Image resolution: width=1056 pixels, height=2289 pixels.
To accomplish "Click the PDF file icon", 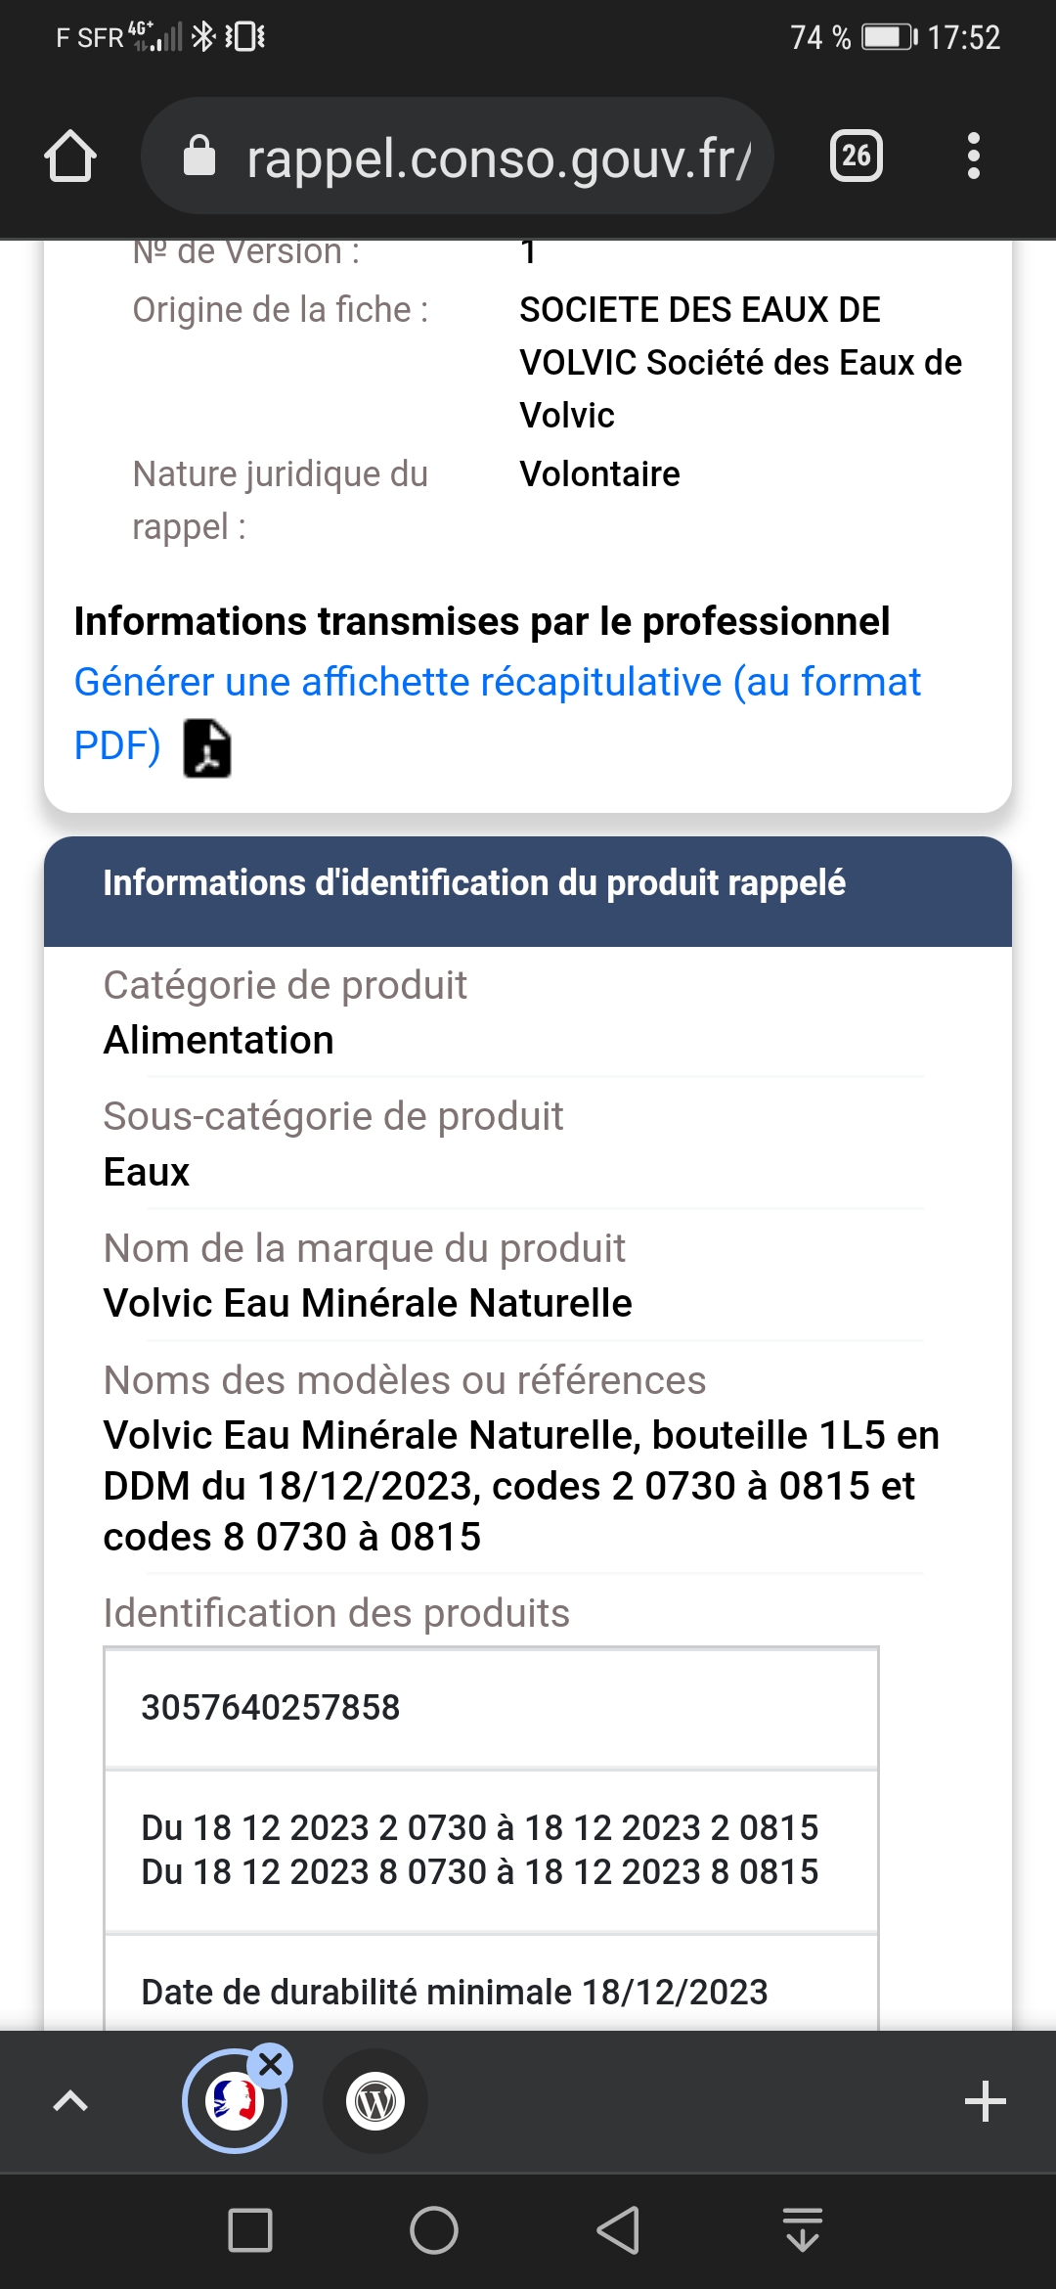I will (x=207, y=748).
